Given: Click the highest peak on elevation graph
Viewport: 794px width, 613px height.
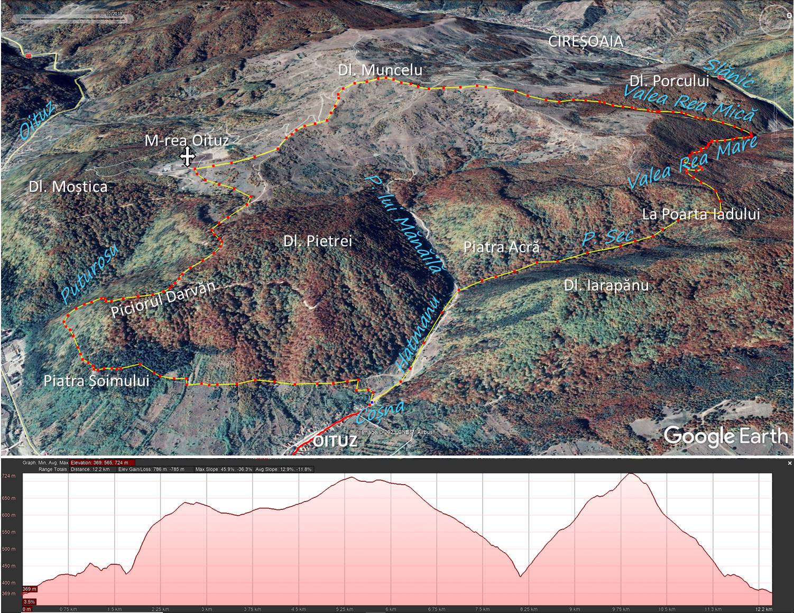Looking at the screenshot, I should [x=631, y=475].
